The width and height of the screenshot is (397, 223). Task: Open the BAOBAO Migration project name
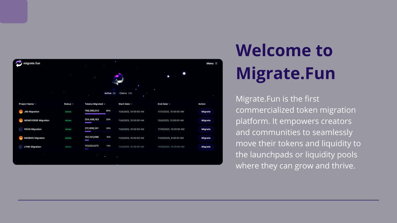click(x=34, y=138)
